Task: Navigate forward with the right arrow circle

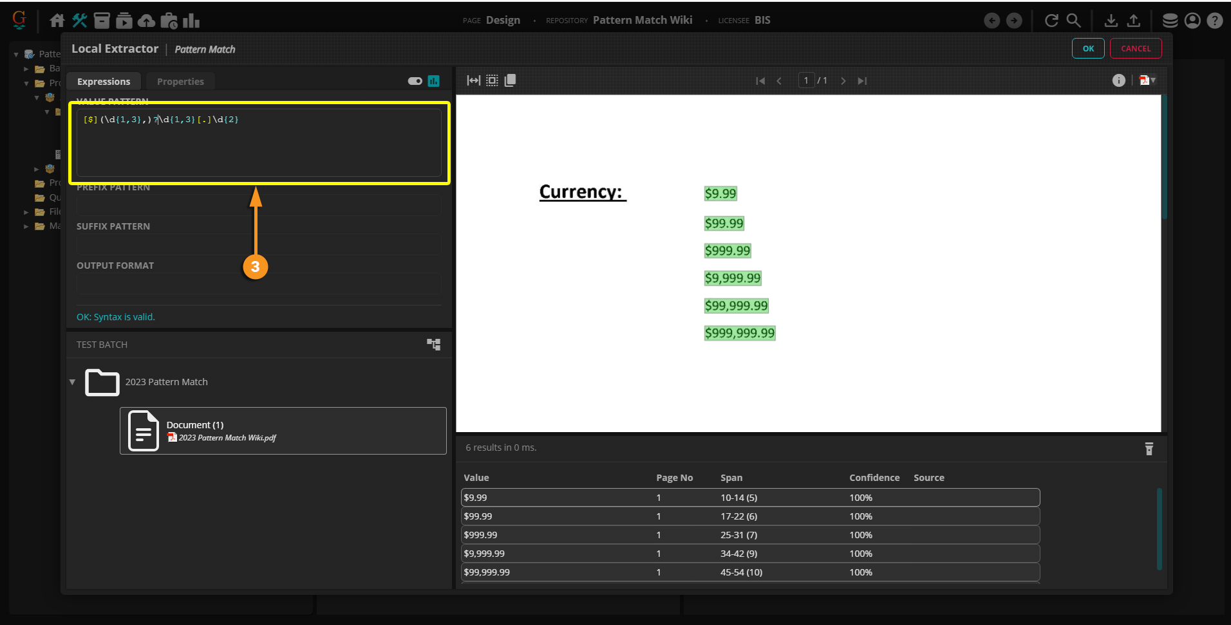Action: tap(1014, 21)
